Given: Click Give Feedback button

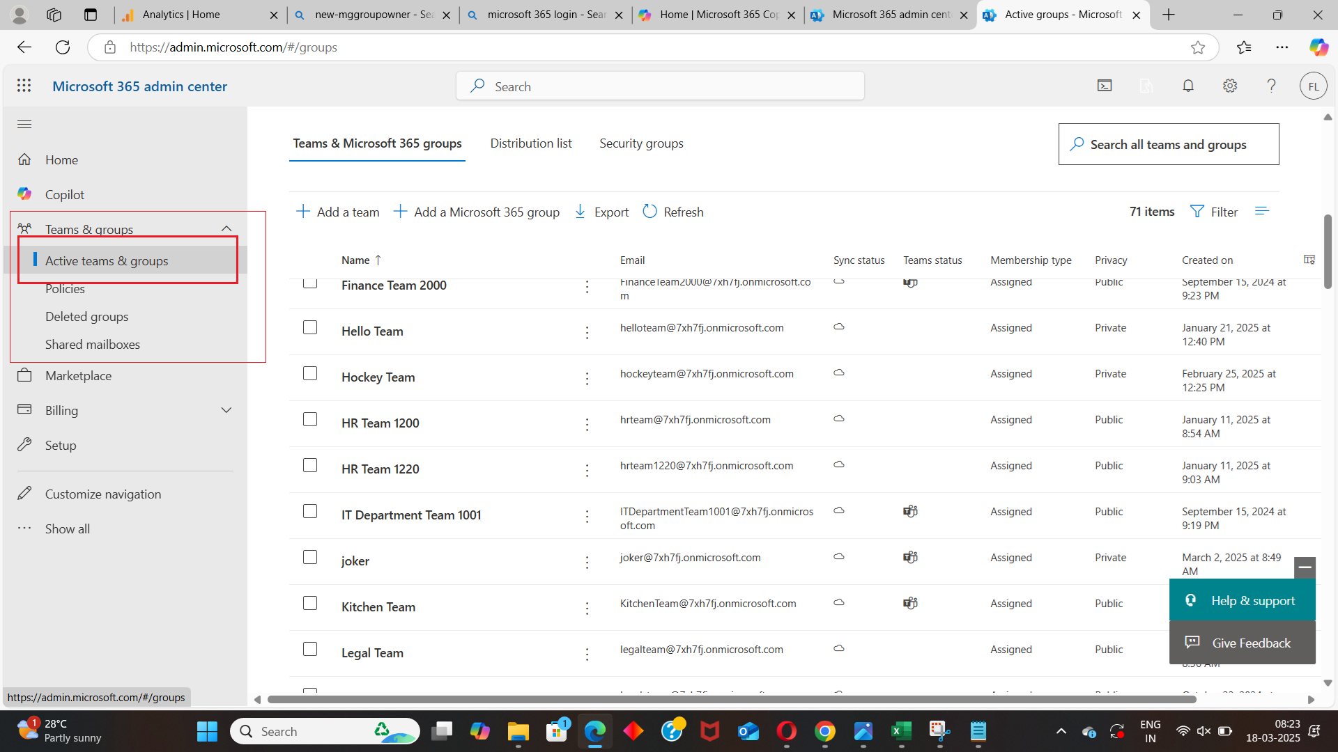Looking at the screenshot, I should pyautogui.click(x=1243, y=643).
